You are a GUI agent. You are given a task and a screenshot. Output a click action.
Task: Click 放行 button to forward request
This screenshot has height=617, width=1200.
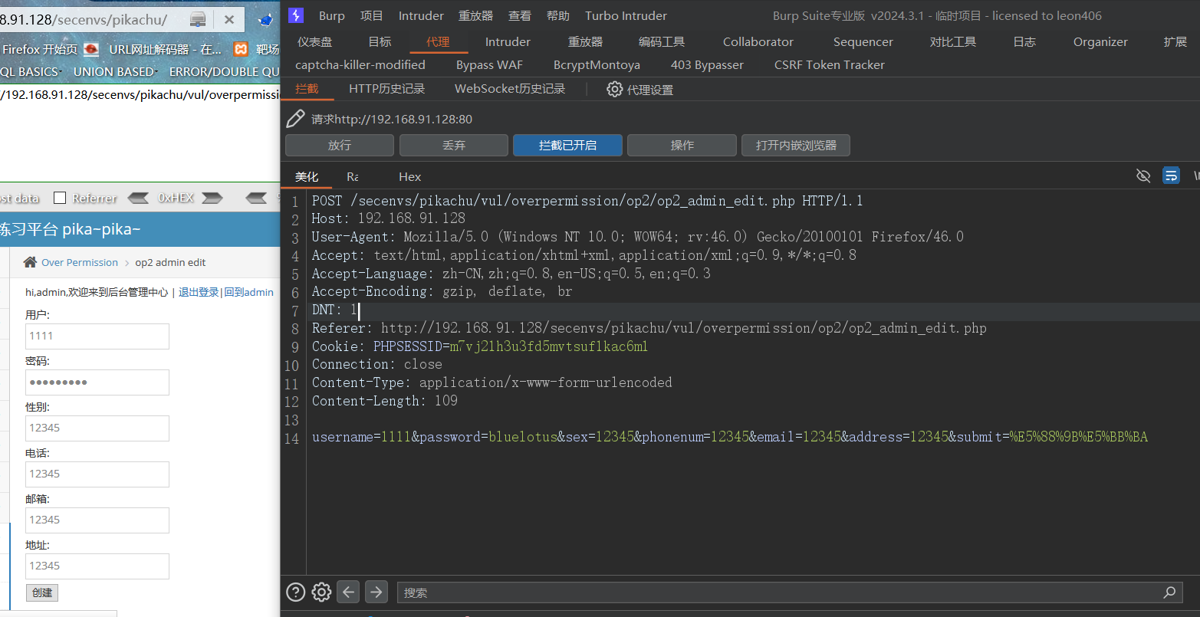click(x=340, y=145)
